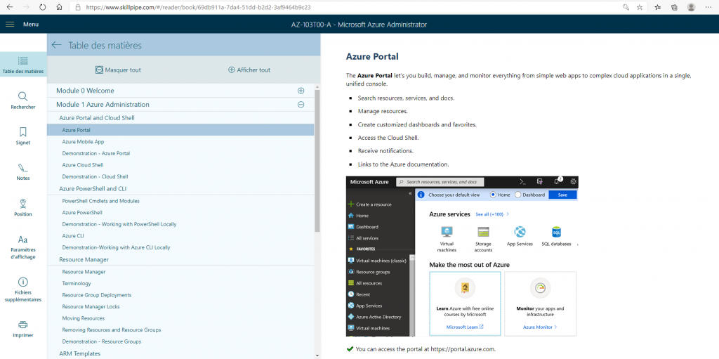Image resolution: width=719 pixels, height=359 pixels.
Task: Click the browser home icon
Action: click(59, 7)
